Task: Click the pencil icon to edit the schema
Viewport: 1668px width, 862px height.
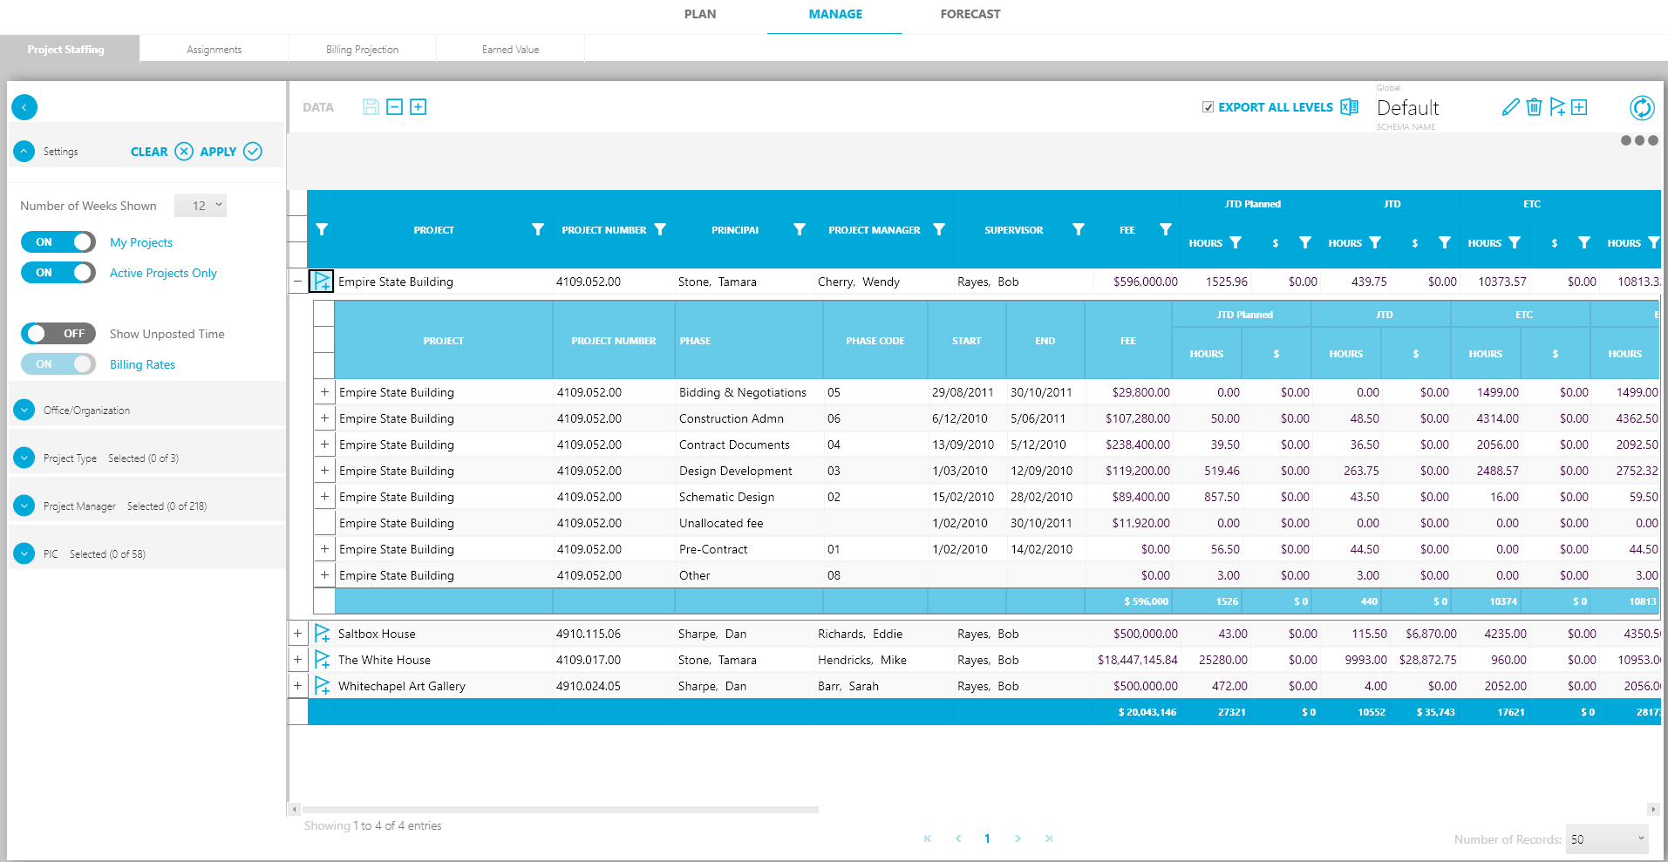Action: [x=1511, y=107]
